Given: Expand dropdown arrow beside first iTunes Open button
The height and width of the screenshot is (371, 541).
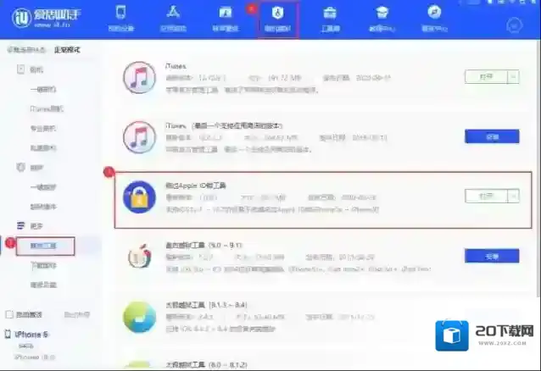Looking at the screenshot, I should click(x=513, y=76).
